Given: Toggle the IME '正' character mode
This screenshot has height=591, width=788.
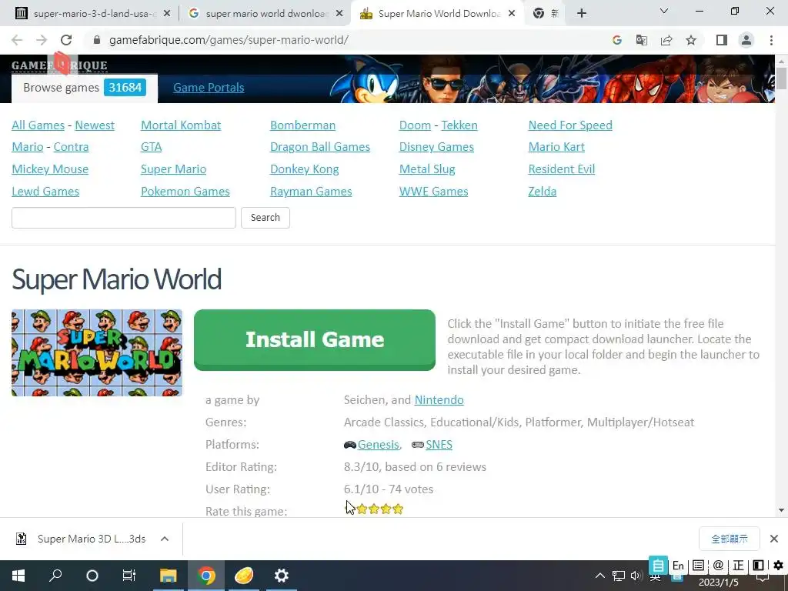Looking at the screenshot, I should click(x=738, y=566).
